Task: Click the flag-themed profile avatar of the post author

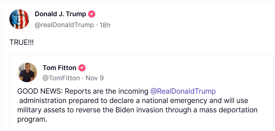Action: 20,19
